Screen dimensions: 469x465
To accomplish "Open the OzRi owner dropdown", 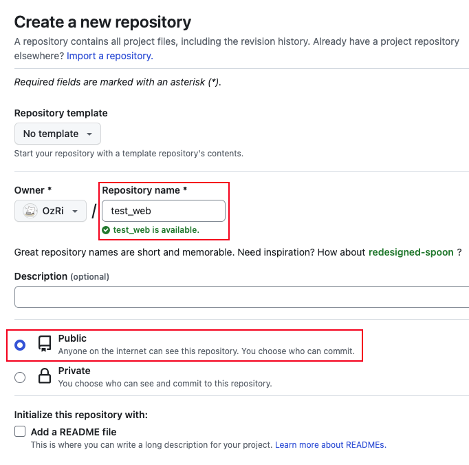I will 51,211.
